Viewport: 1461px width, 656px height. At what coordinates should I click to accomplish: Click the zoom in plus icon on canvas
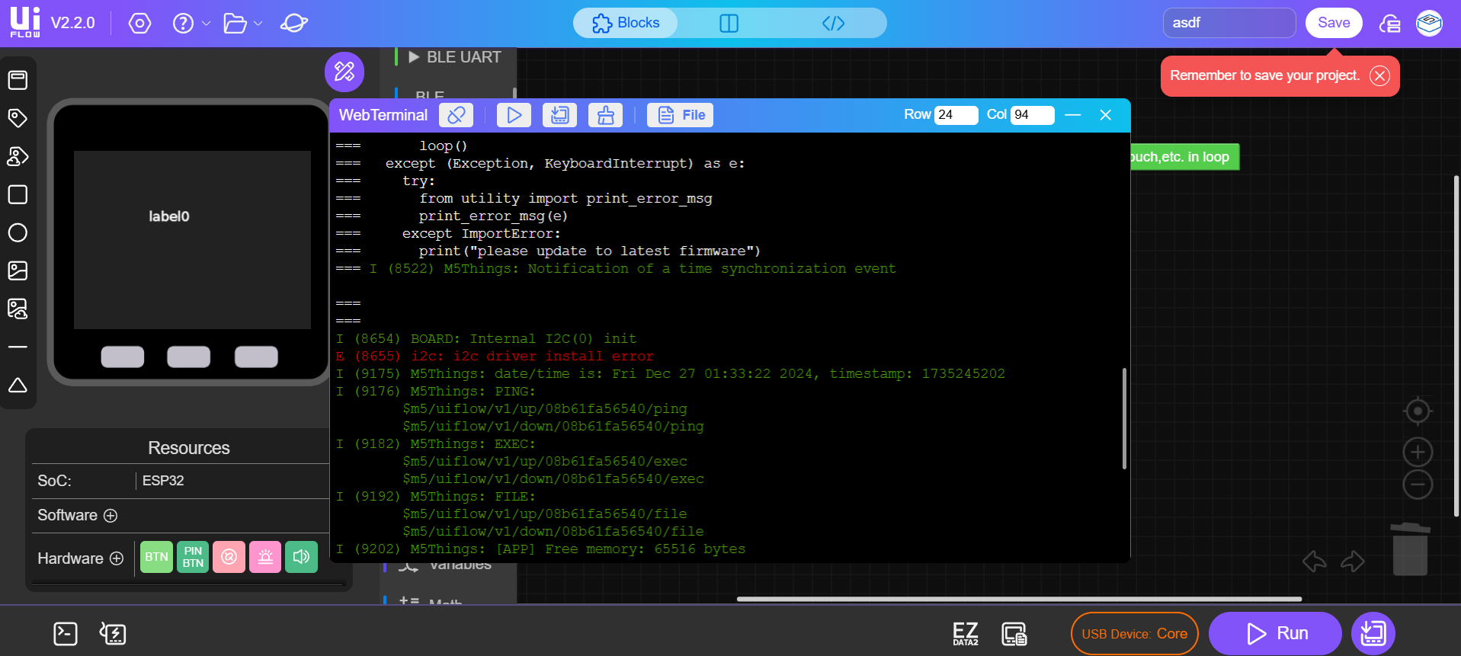(x=1418, y=453)
